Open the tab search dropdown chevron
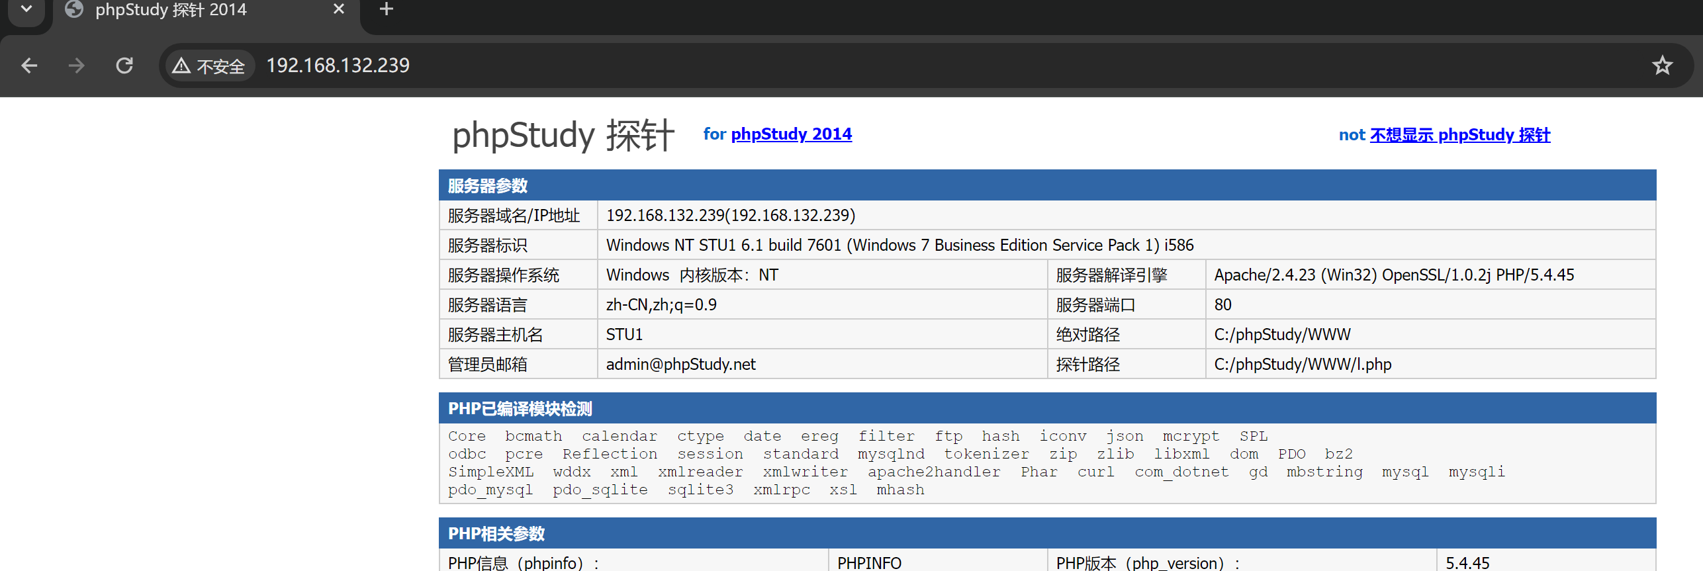The width and height of the screenshot is (1703, 571). click(x=26, y=9)
